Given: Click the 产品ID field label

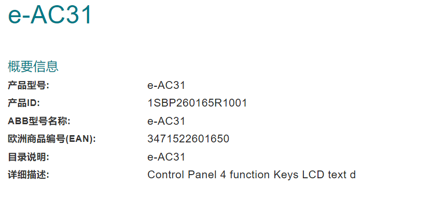Looking at the screenshot, I should point(24,103).
